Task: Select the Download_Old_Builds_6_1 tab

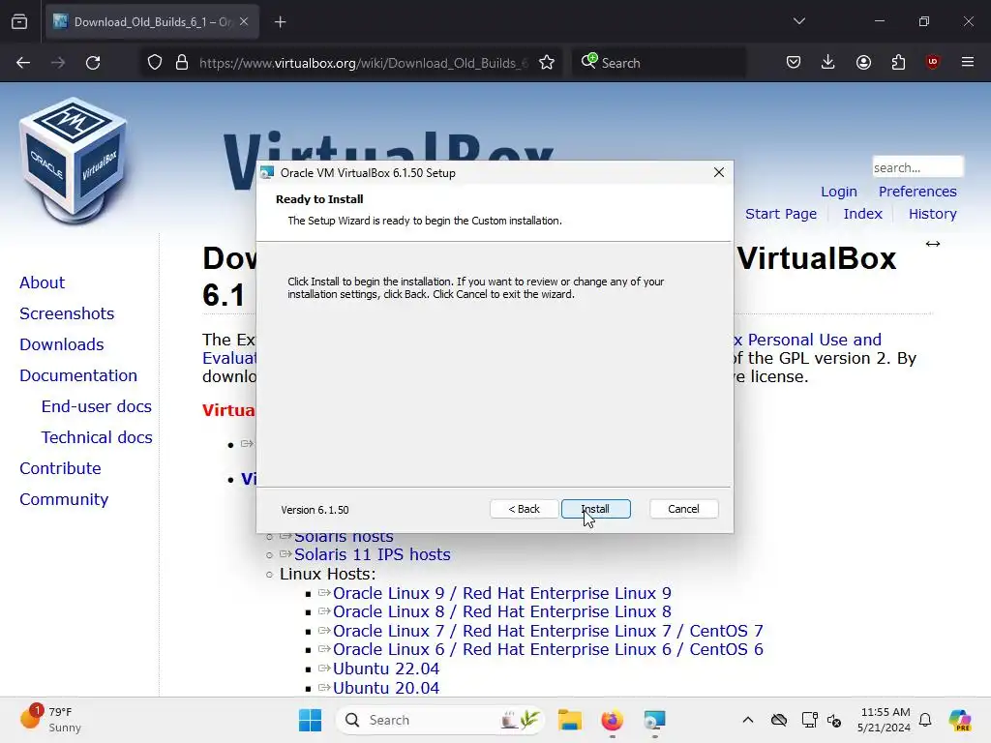Action: [152, 22]
